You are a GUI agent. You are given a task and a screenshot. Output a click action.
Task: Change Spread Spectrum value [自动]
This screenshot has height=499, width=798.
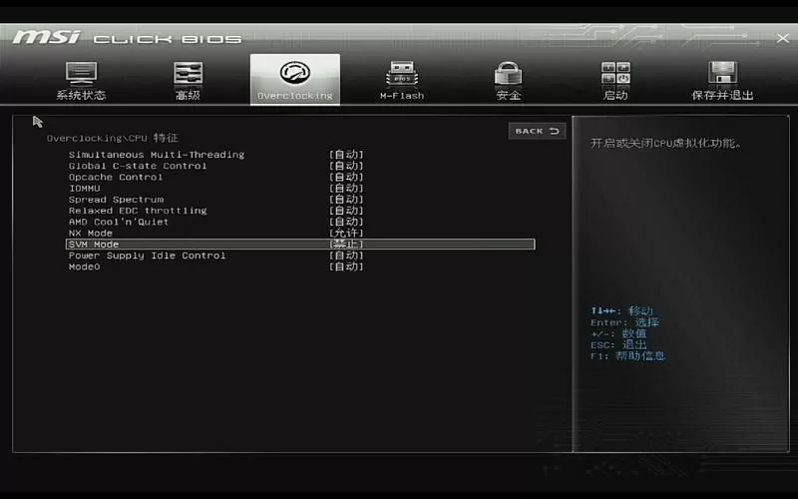(346, 199)
